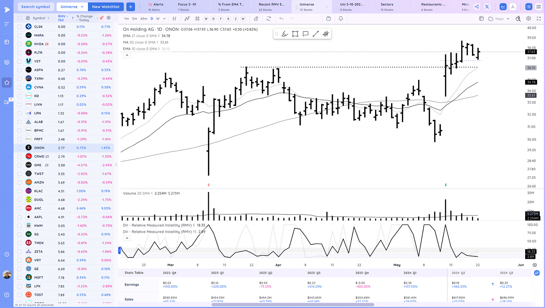Select the comment callout tool
Screen dimensions: 545x308
point(305,34)
